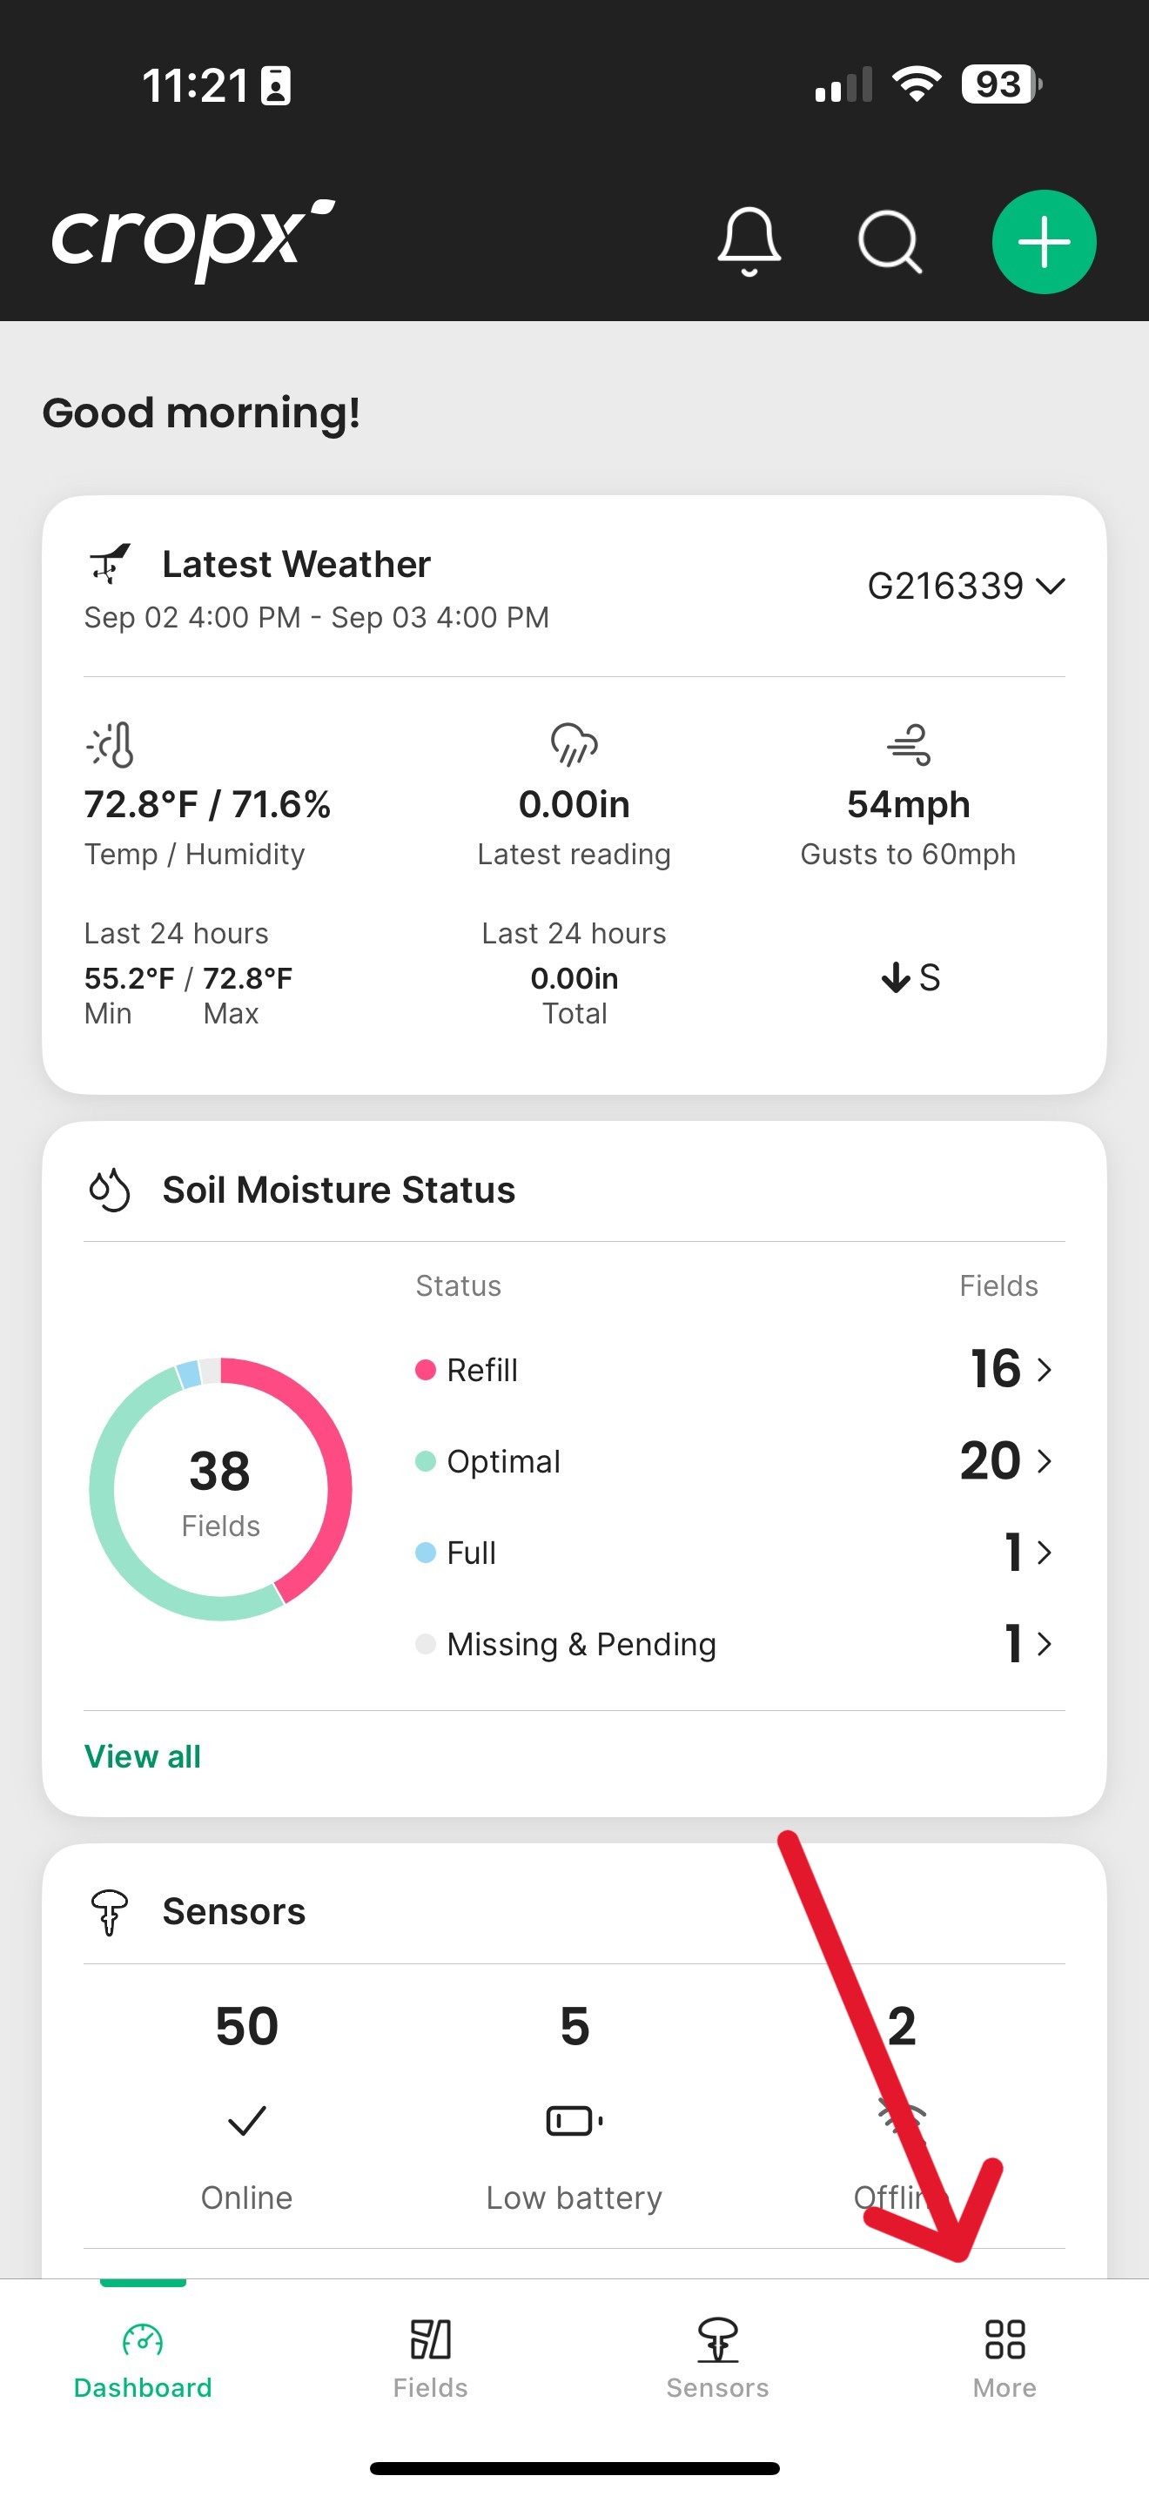The height and width of the screenshot is (2496, 1149).
Task: Open the G216339 station dropdown
Action: tap(965, 587)
